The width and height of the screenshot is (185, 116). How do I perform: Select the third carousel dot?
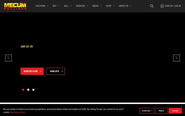(x=33, y=90)
